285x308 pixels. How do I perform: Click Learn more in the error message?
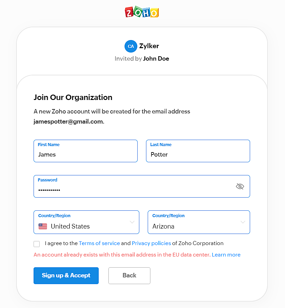226,254
